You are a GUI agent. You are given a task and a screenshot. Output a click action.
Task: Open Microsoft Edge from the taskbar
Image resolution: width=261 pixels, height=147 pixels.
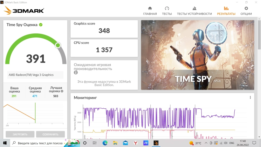click(x=105, y=143)
